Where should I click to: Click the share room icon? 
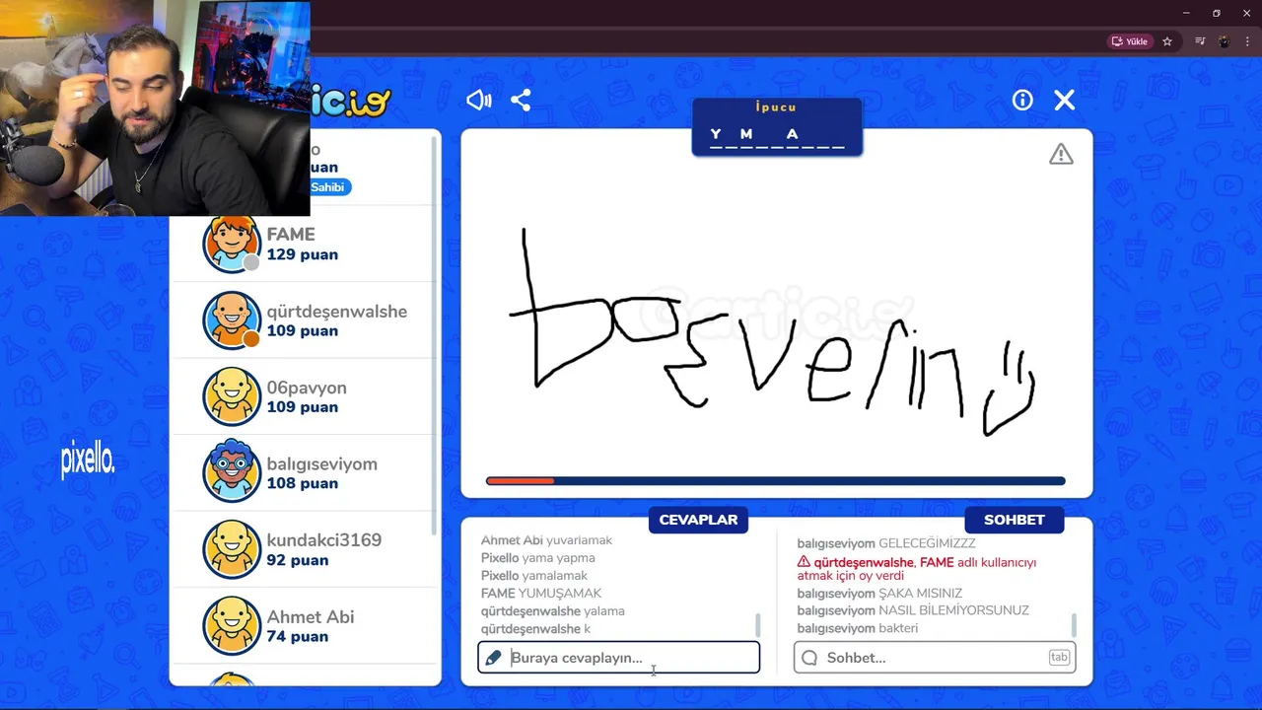[x=521, y=100]
